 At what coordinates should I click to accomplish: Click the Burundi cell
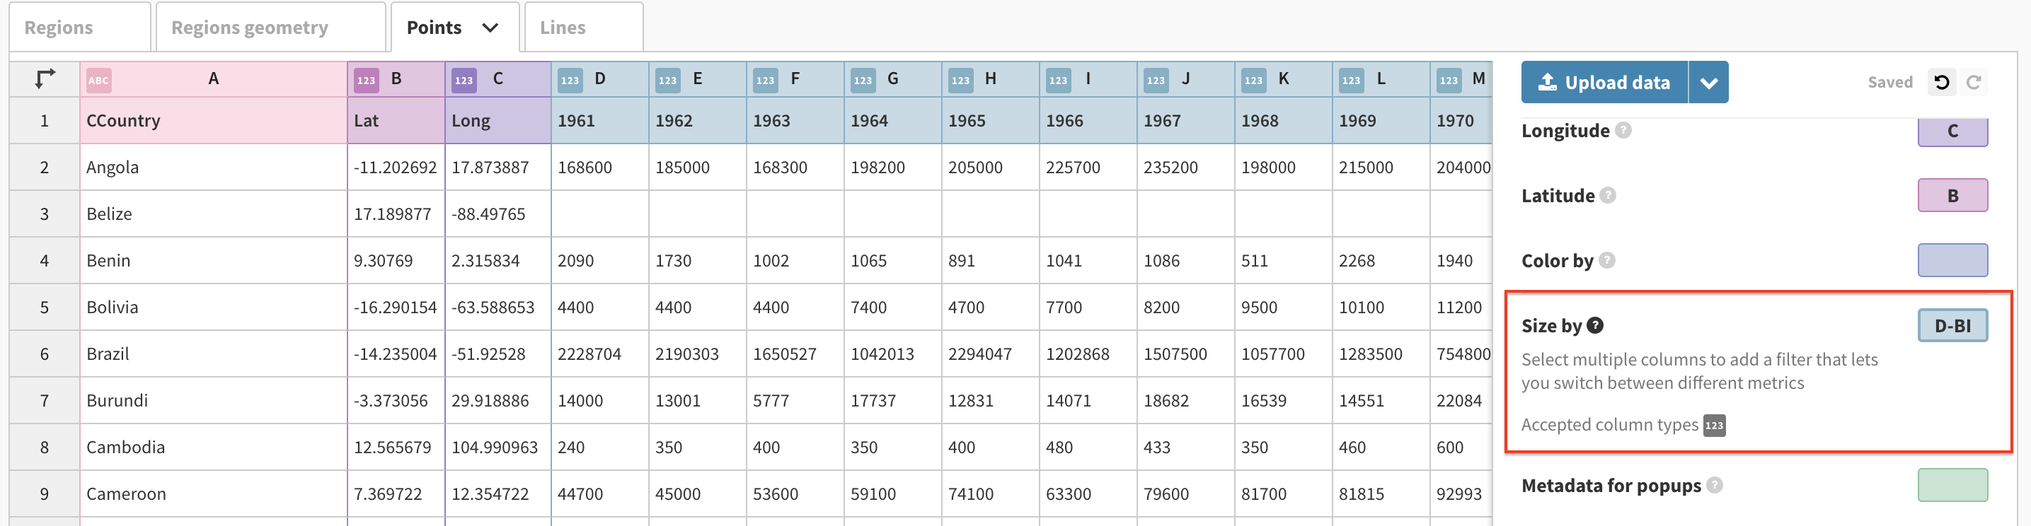(213, 400)
